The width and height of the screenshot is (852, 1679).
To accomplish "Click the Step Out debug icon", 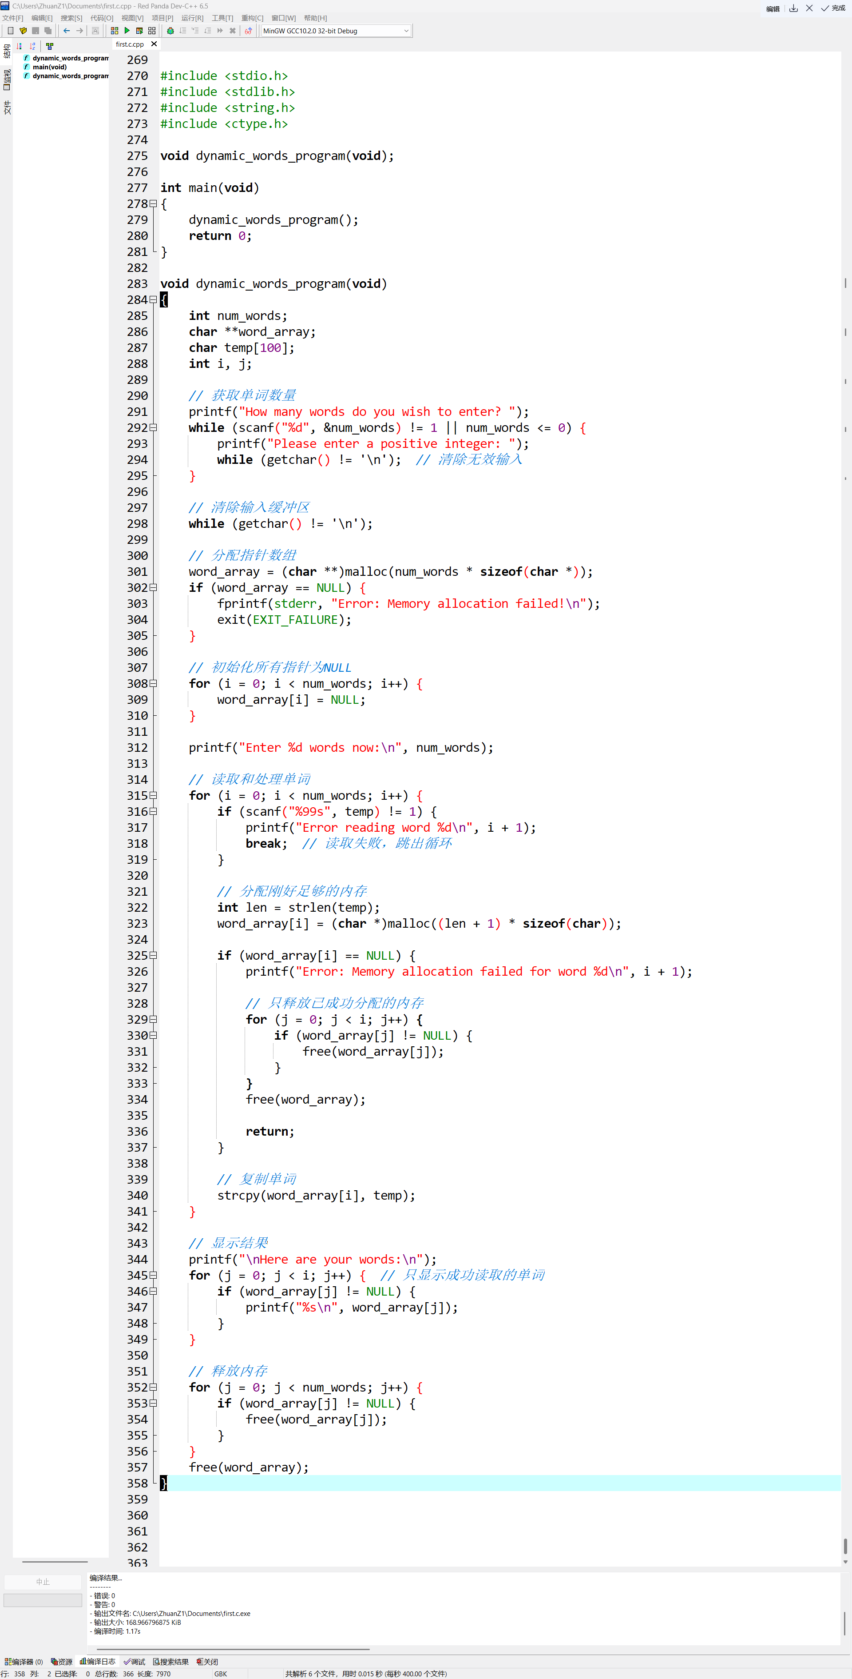I will click(x=207, y=31).
